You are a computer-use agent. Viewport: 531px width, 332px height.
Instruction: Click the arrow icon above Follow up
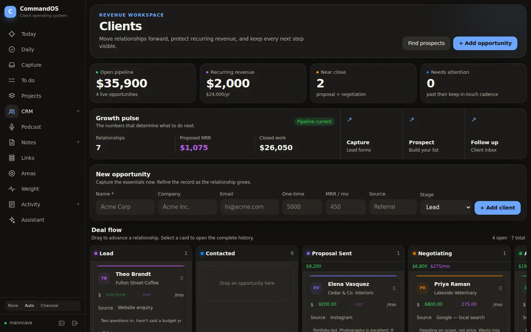point(474,120)
